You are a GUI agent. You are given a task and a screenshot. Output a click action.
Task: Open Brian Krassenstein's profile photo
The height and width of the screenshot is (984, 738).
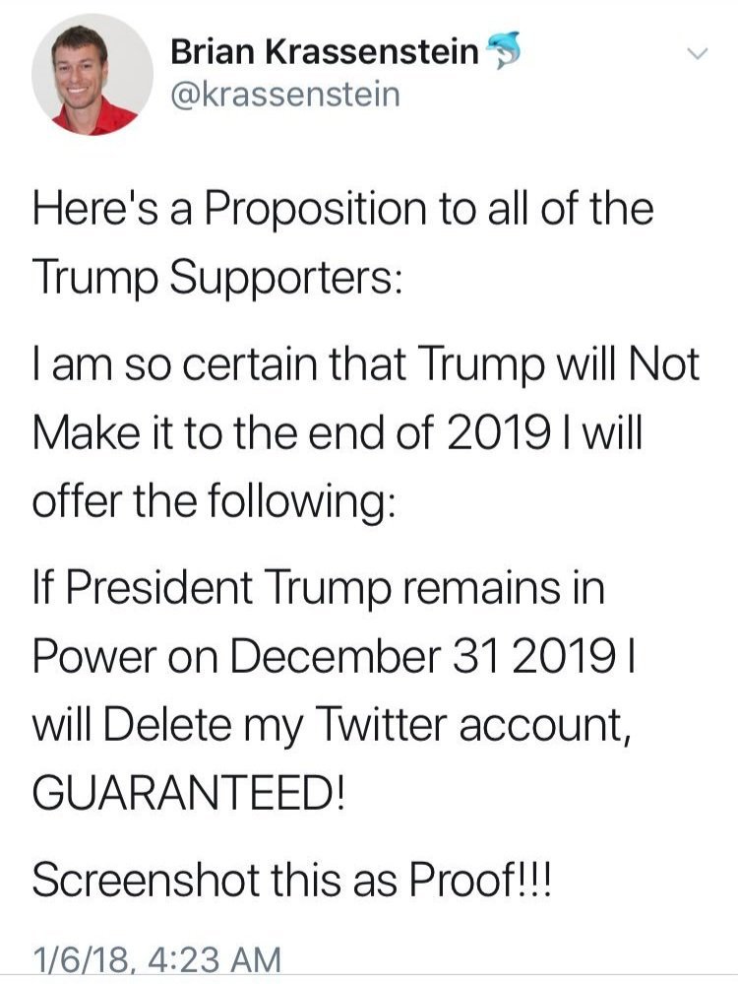pyautogui.click(x=92, y=74)
